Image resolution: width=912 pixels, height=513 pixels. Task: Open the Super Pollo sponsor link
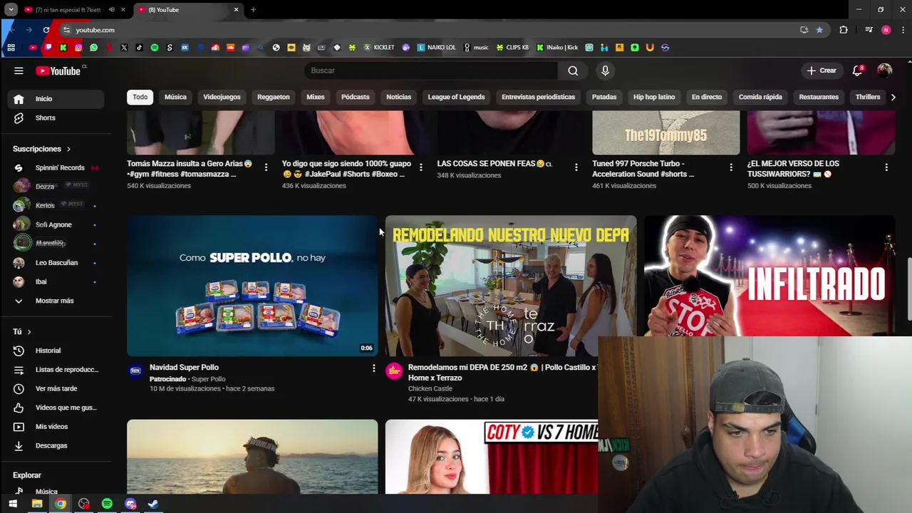pyautogui.click(x=208, y=379)
